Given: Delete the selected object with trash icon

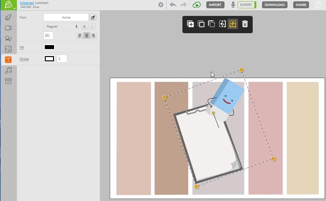Looking at the screenshot, I should (x=245, y=24).
